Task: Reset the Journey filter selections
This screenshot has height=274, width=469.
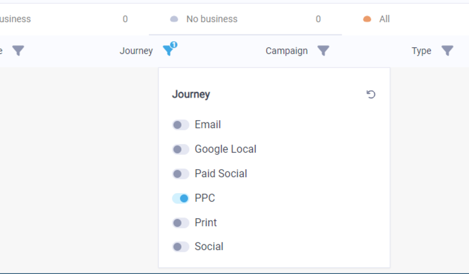Action: [371, 95]
